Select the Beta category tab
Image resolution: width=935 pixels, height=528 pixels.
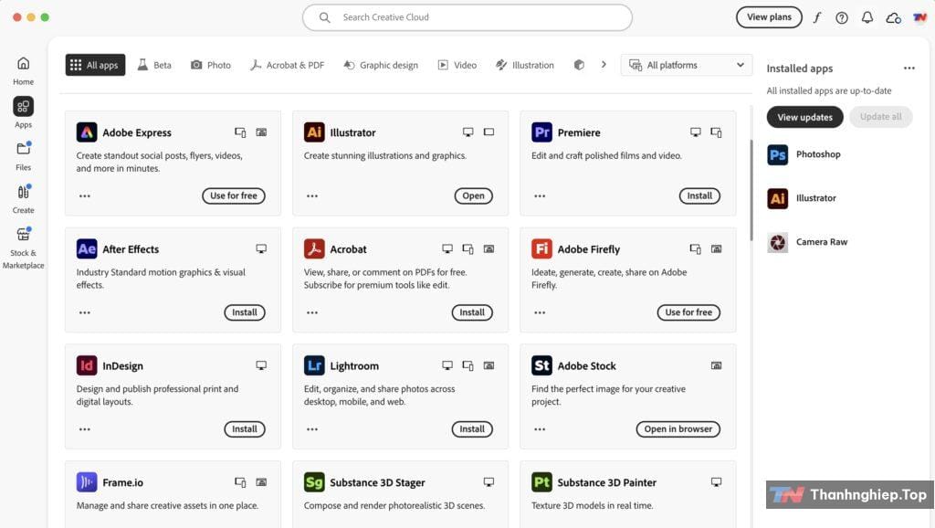click(154, 65)
